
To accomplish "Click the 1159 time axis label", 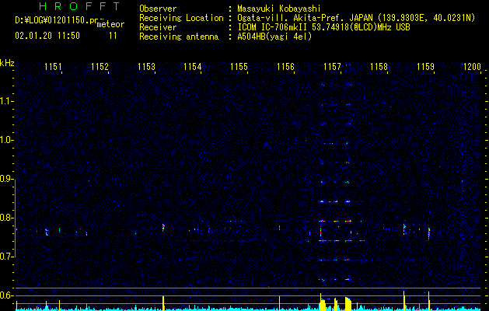I will pos(425,67).
